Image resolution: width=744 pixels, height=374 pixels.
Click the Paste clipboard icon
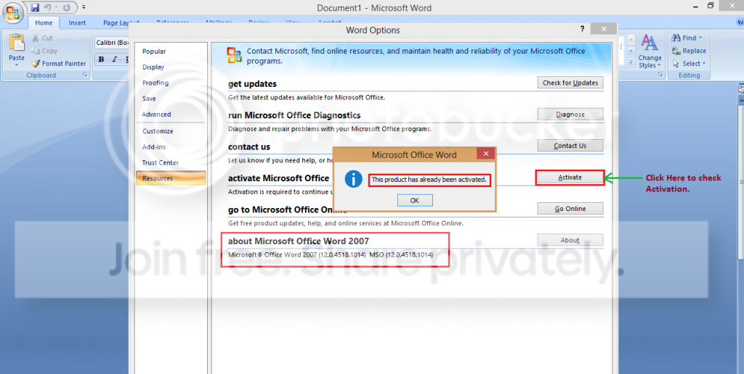click(17, 43)
